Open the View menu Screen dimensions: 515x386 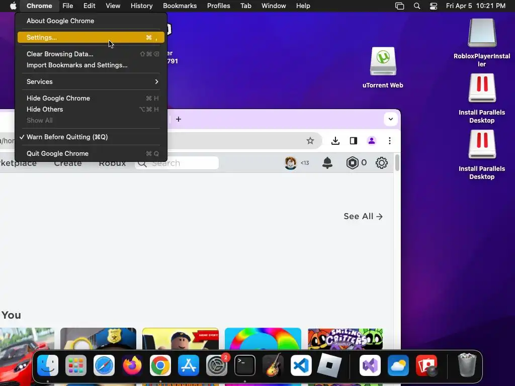[113, 6]
